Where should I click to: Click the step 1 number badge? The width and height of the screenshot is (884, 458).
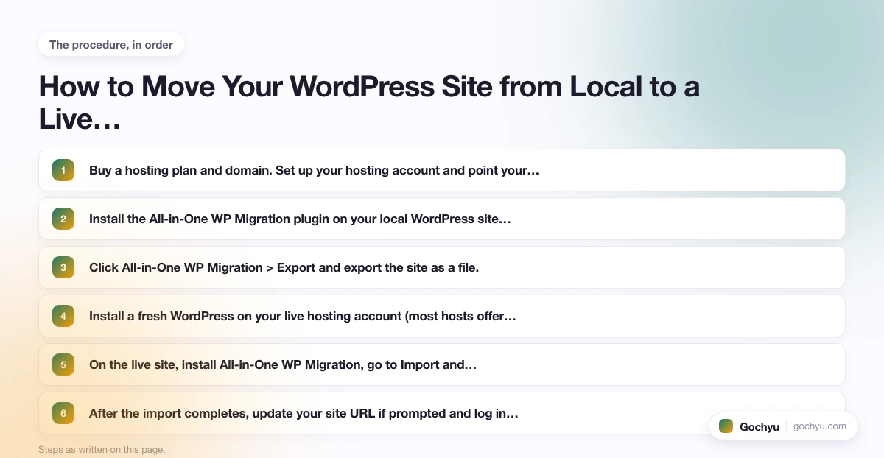coord(63,170)
